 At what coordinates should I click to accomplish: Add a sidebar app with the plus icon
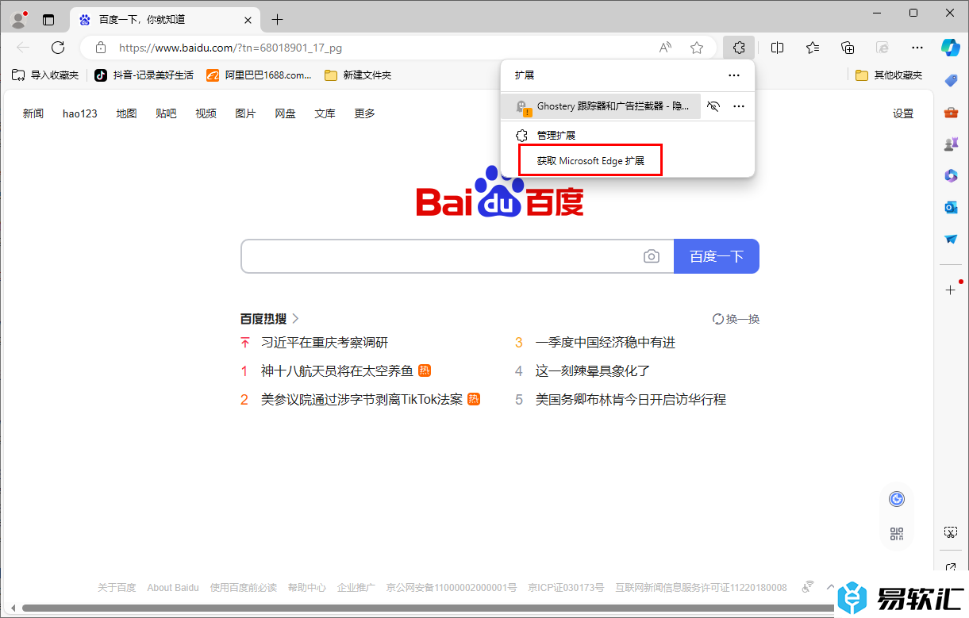point(951,290)
